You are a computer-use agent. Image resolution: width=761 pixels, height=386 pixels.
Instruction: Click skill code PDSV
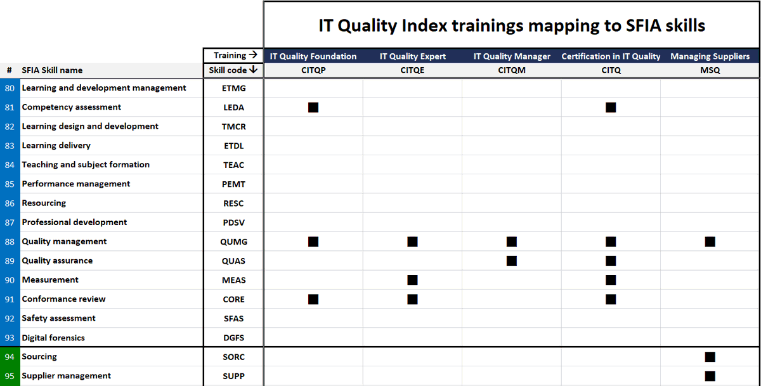(233, 222)
